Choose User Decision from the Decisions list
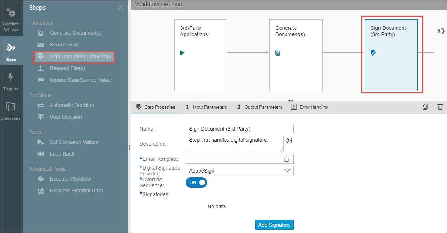Screen dimensions: 447x233 [x=66, y=117]
